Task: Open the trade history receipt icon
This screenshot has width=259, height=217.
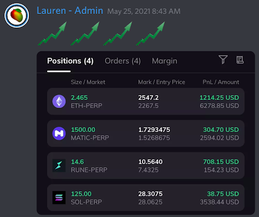Action: click(240, 60)
